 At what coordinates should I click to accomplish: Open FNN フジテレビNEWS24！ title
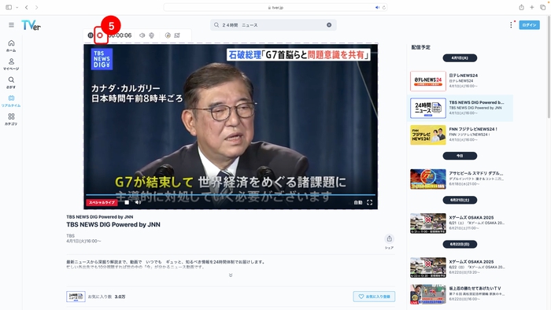click(473, 129)
